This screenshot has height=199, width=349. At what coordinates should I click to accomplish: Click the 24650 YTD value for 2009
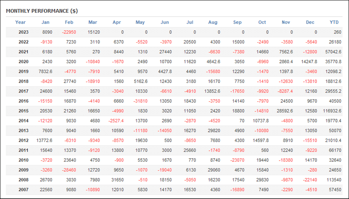tap(335, 170)
